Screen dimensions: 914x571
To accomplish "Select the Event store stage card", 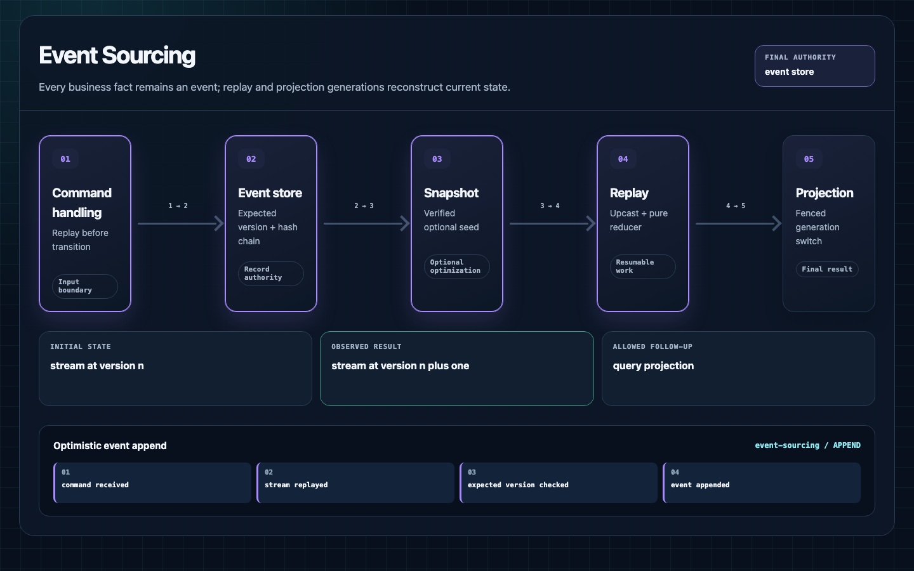I will tap(271, 223).
